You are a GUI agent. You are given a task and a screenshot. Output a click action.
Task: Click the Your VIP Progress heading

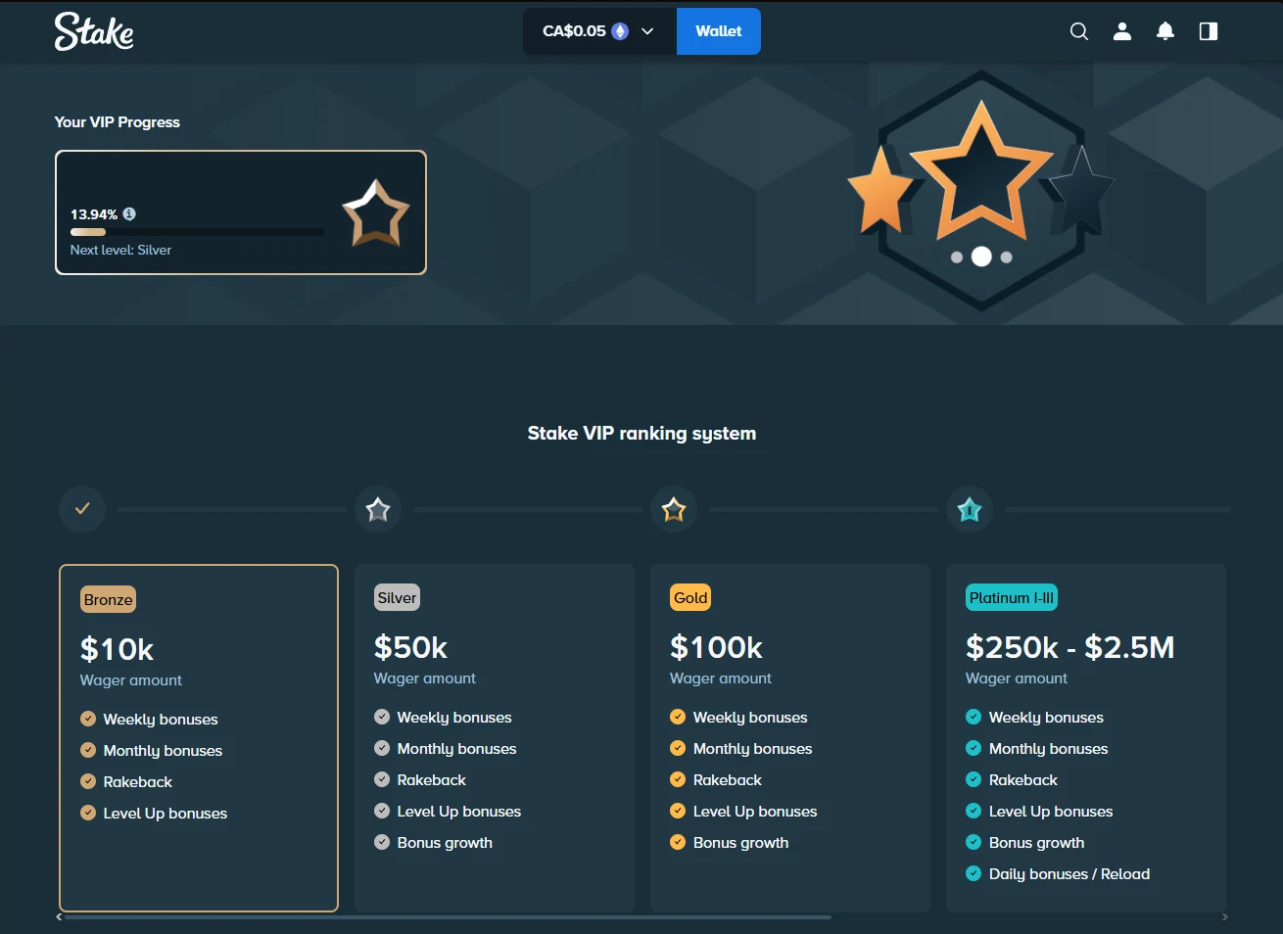tap(118, 122)
